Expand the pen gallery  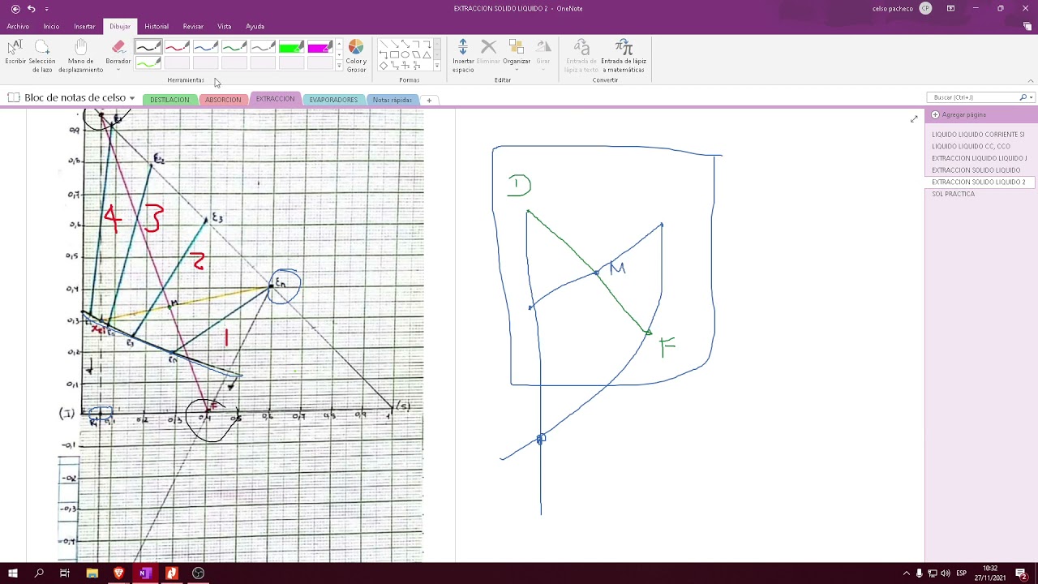click(339, 67)
